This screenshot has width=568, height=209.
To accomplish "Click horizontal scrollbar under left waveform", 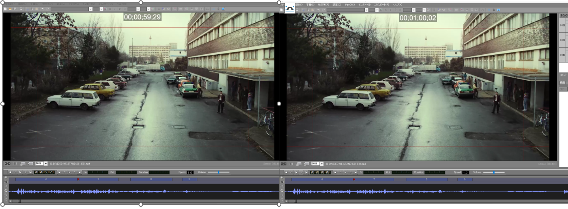I will (144, 201).
